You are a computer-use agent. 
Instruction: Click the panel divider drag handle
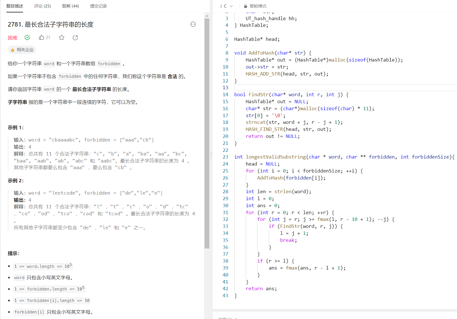[x=211, y=155]
